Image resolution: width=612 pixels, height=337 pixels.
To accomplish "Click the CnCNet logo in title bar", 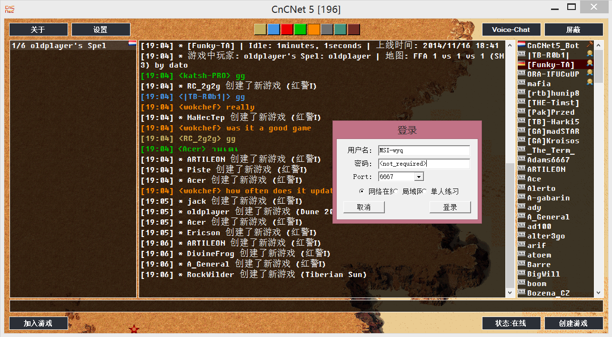I will (x=10, y=9).
